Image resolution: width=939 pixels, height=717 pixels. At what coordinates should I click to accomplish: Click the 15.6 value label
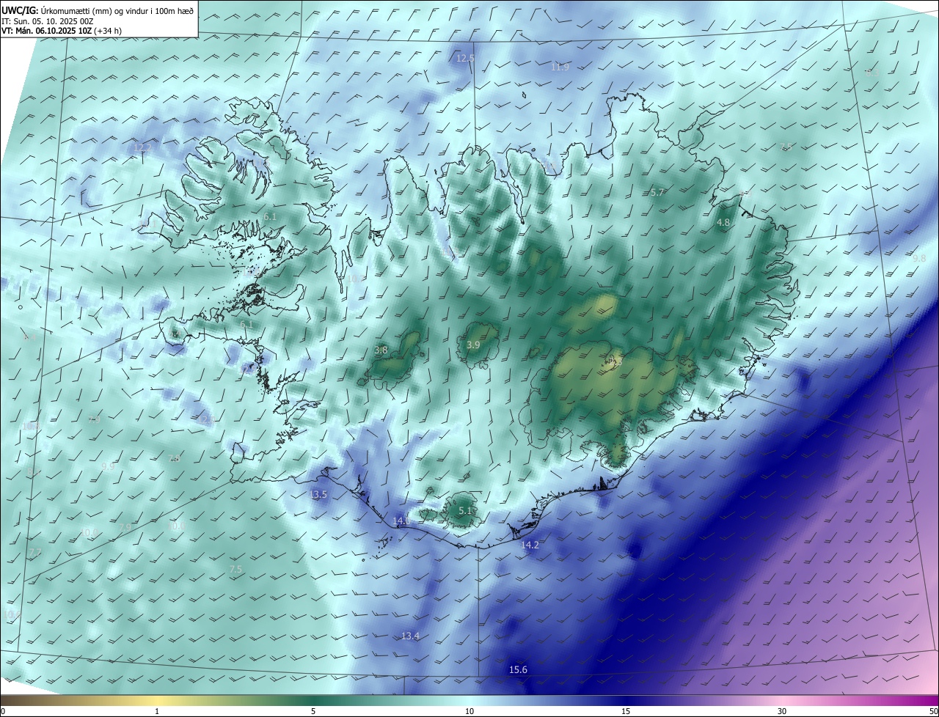pos(518,670)
